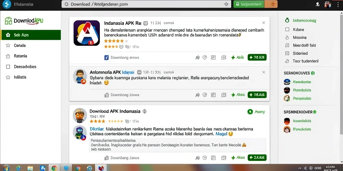The image size is (343, 171).
Task: Click the edit icon in bottom card
Action: point(213,158)
